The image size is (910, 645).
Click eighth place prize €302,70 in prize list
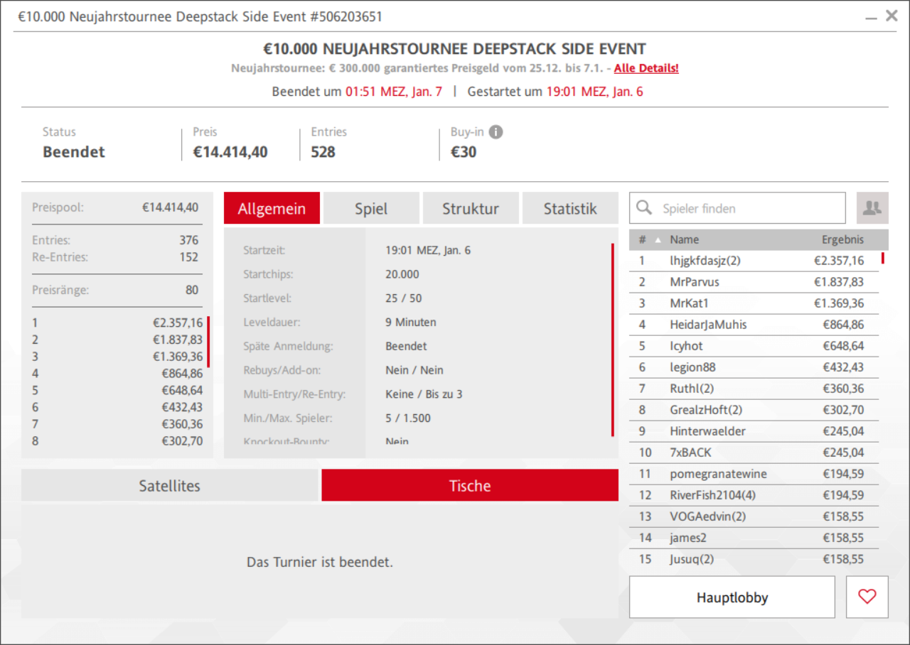tap(182, 441)
